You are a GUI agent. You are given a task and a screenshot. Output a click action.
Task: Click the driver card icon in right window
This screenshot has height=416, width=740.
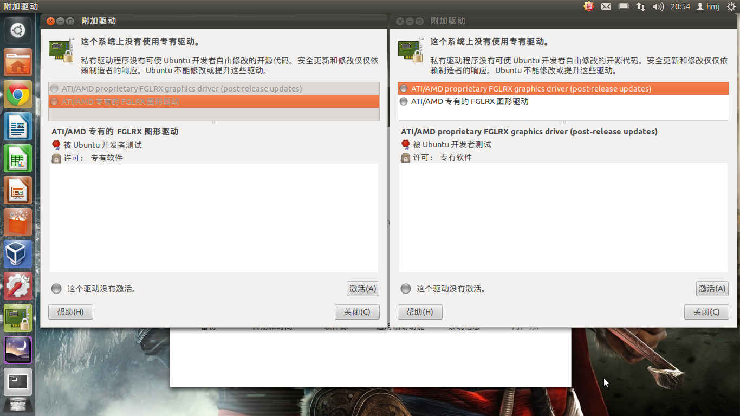click(x=411, y=50)
